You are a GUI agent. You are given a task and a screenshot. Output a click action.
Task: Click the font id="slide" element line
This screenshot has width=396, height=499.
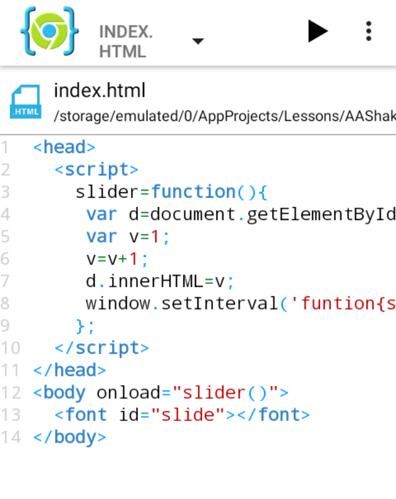[182, 415]
